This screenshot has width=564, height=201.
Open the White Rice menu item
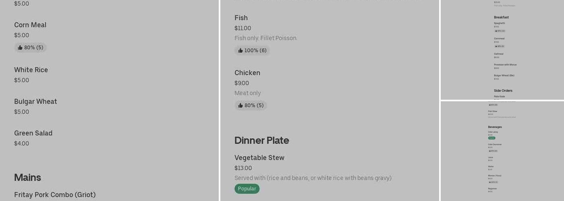pos(31,70)
